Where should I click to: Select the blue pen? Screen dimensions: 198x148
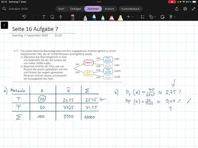(x=94, y=17)
